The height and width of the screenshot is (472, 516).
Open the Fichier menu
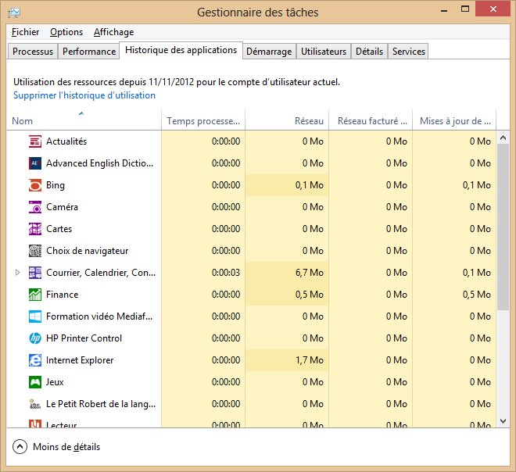(26, 32)
